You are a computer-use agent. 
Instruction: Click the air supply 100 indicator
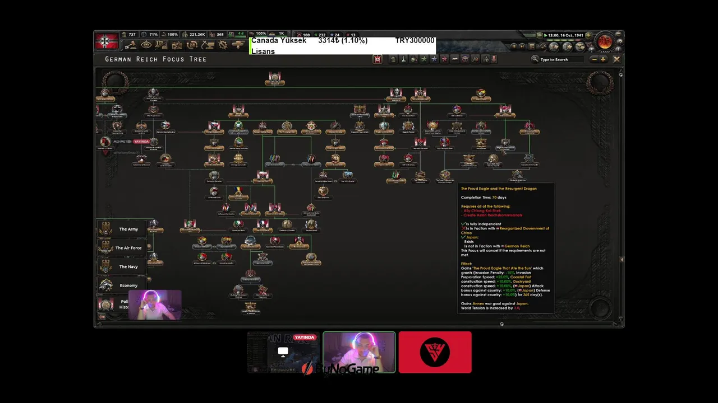pyautogui.click(x=303, y=35)
